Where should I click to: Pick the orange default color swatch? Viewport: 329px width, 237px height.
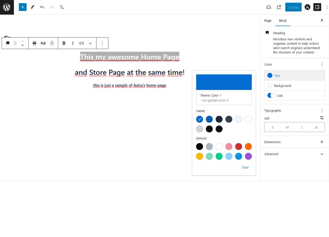248,147
